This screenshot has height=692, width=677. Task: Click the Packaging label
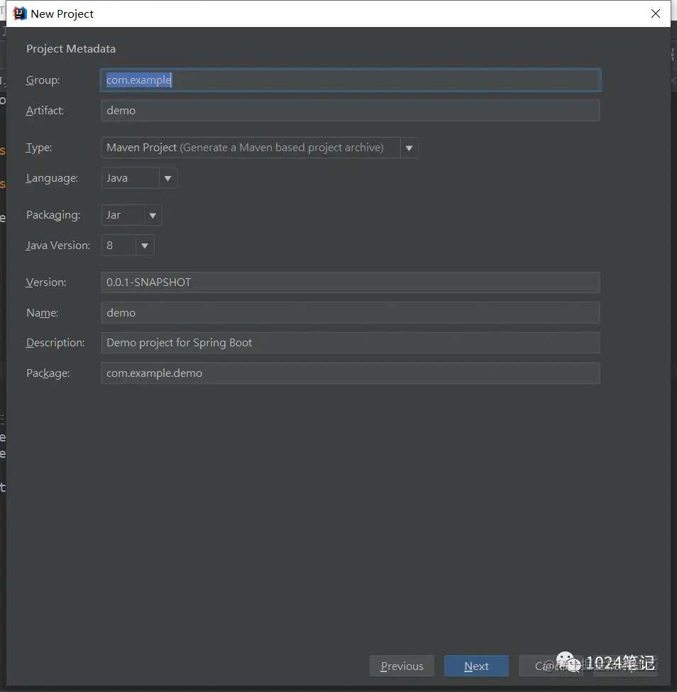[x=53, y=215]
